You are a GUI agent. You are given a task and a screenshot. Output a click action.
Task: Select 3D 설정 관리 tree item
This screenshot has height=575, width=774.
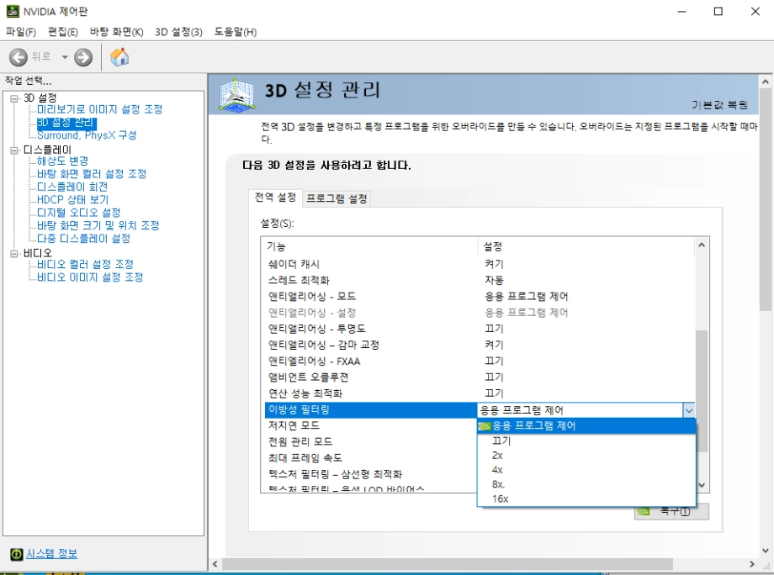[66, 122]
